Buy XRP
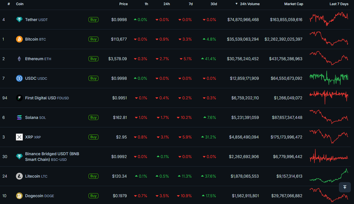 point(94,137)
